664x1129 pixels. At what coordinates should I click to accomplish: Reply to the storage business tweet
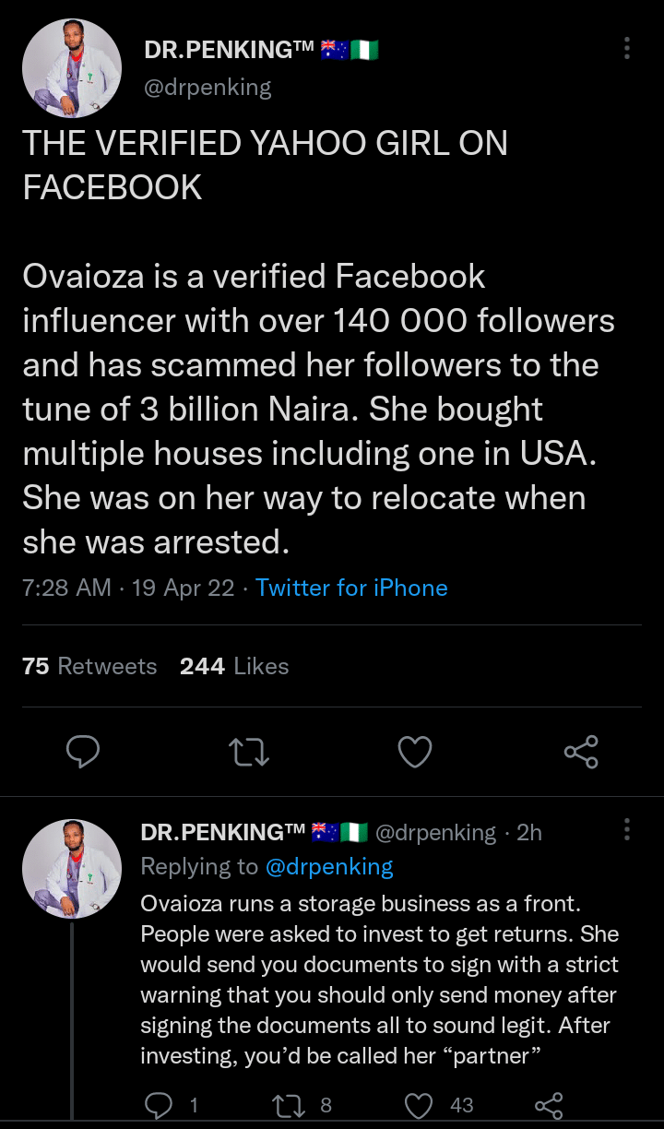click(160, 1104)
